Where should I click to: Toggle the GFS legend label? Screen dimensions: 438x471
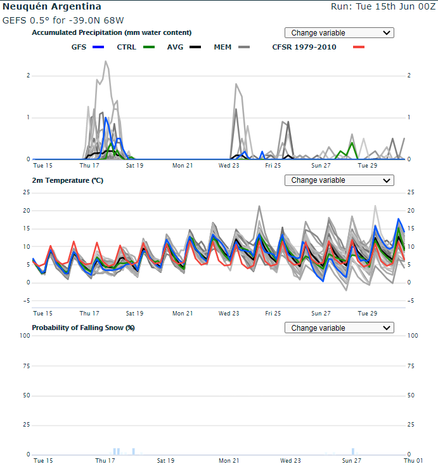click(x=79, y=47)
